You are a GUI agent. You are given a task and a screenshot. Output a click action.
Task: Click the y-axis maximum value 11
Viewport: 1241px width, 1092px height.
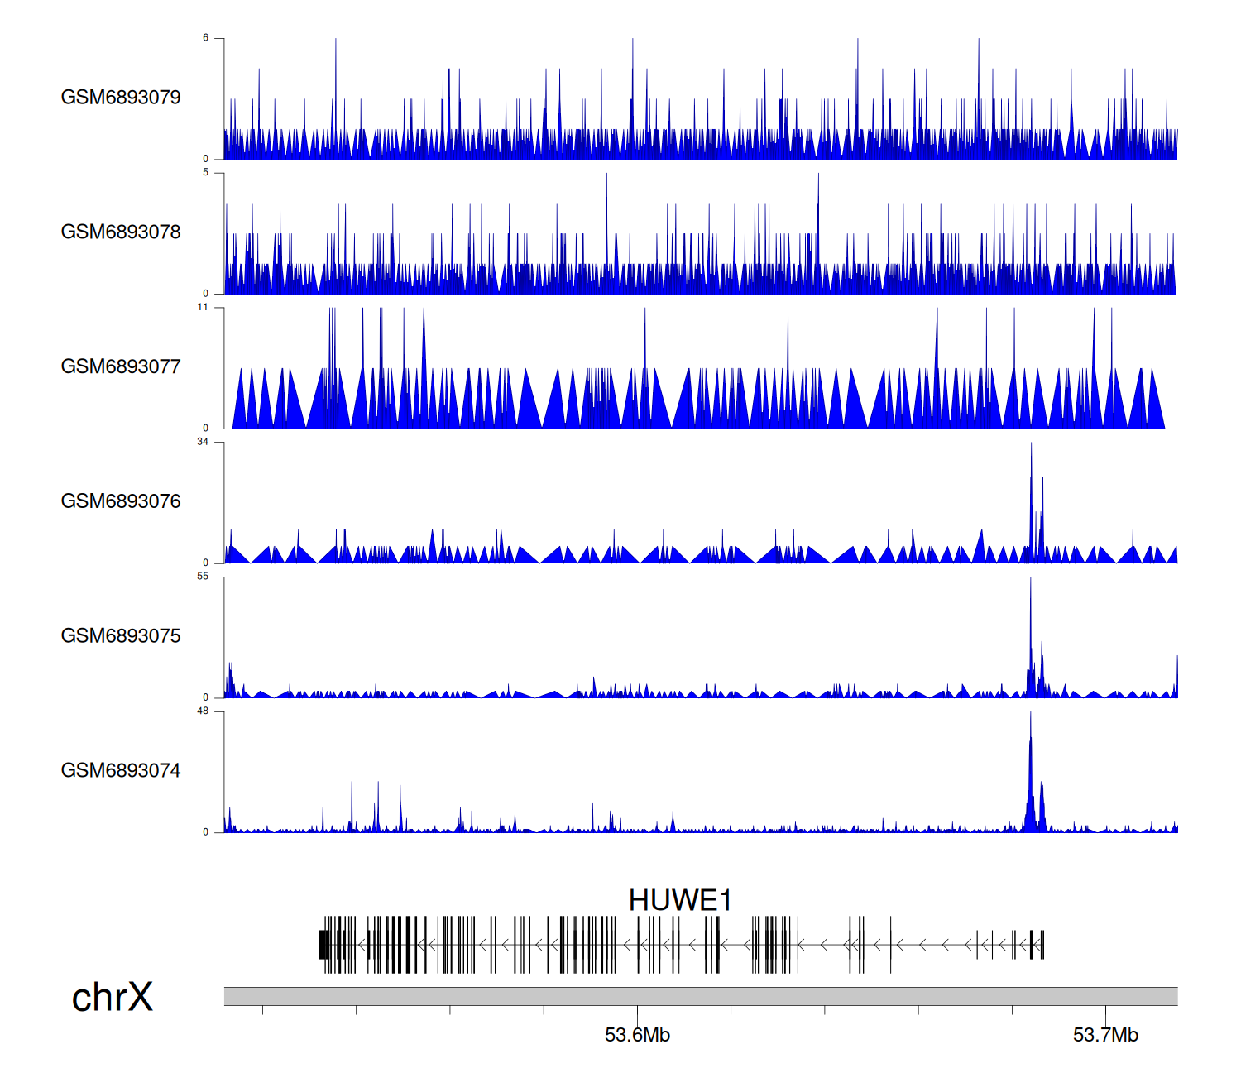pyautogui.click(x=203, y=308)
